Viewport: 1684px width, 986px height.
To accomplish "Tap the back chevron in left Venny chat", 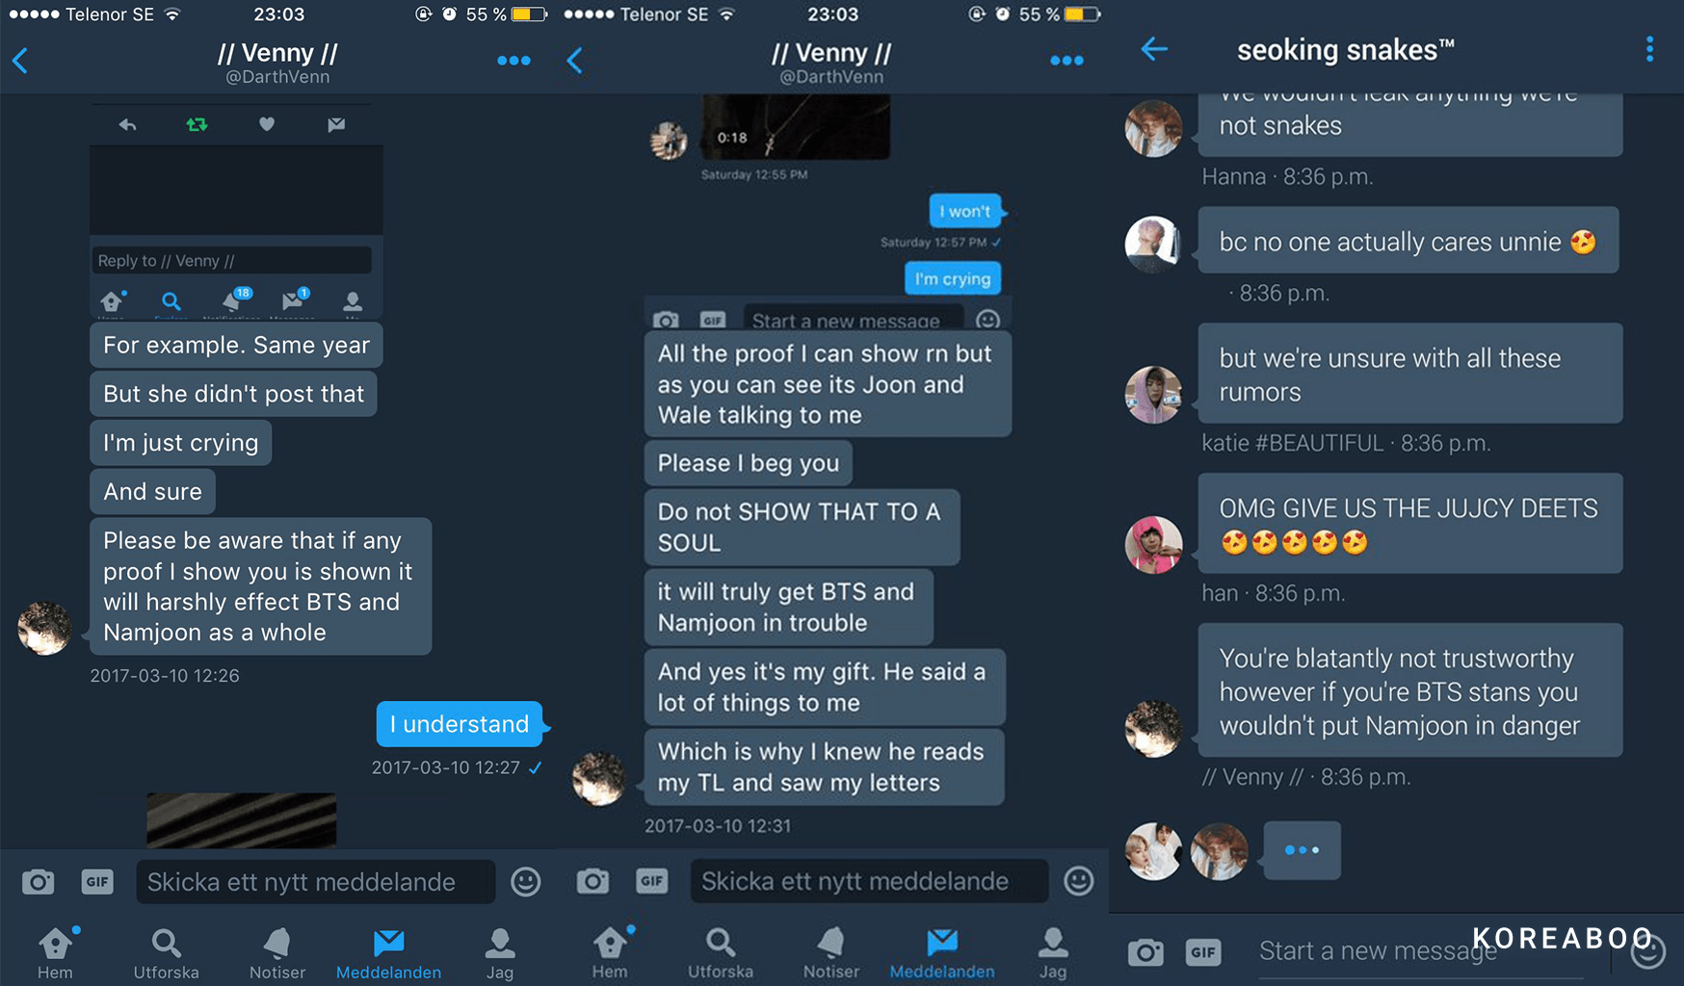I will (x=20, y=61).
